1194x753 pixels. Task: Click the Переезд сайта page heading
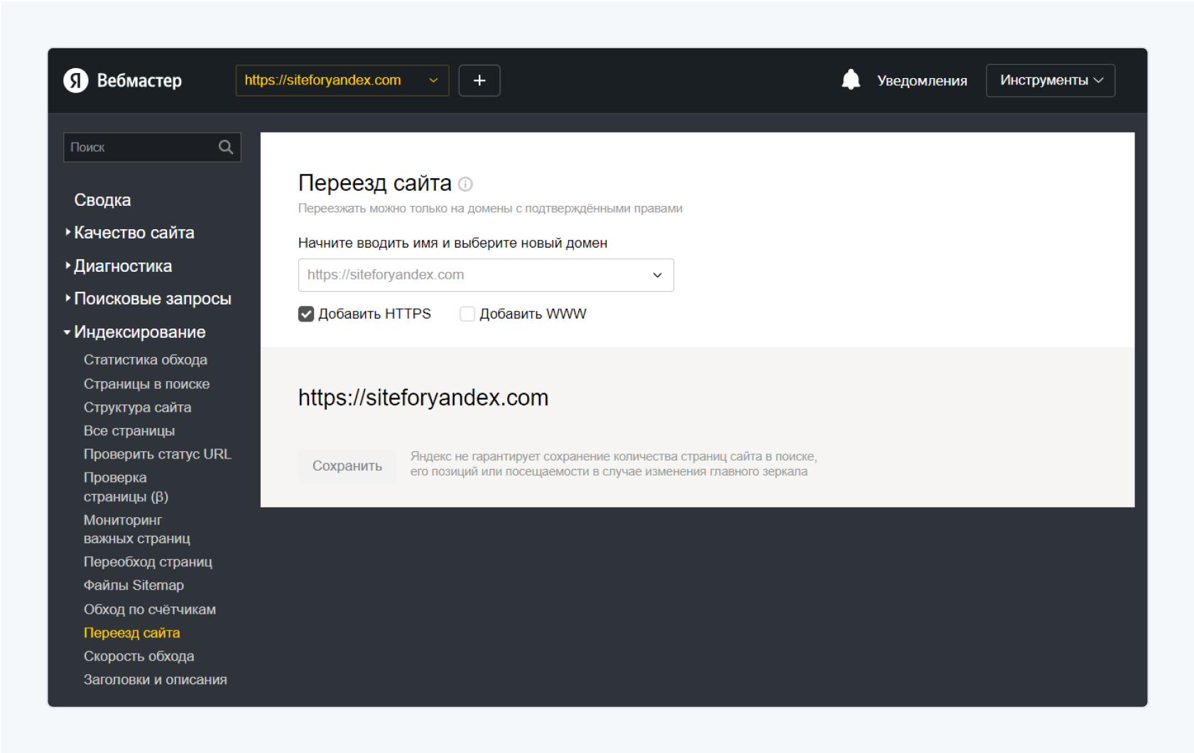click(375, 183)
